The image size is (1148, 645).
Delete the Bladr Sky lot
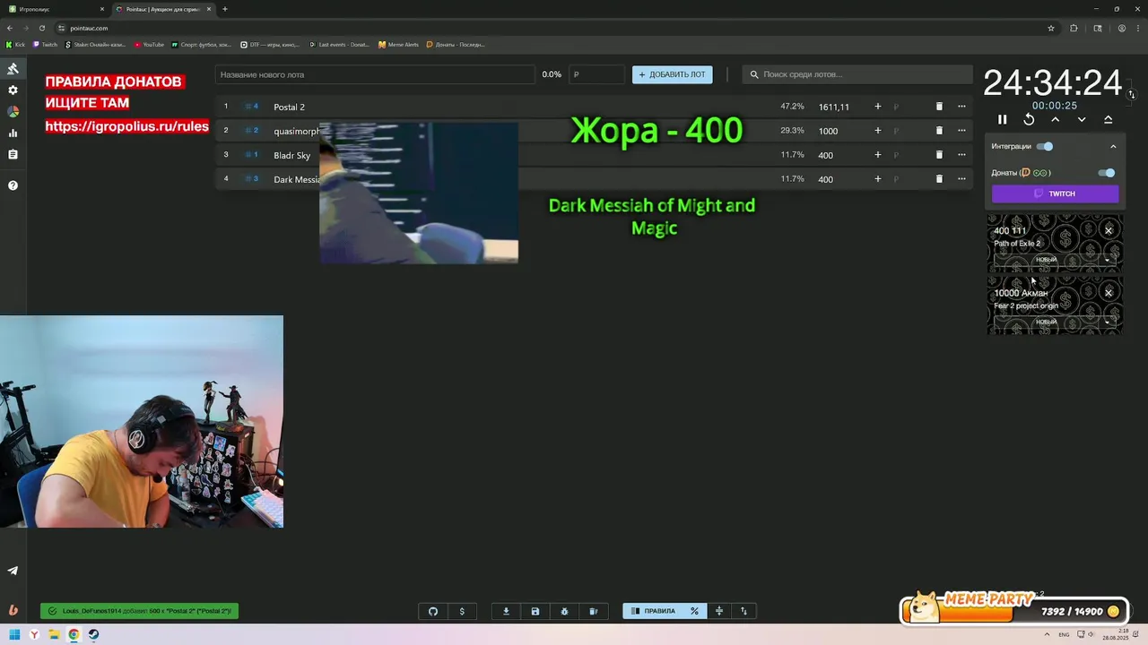(x=939, y=155)
